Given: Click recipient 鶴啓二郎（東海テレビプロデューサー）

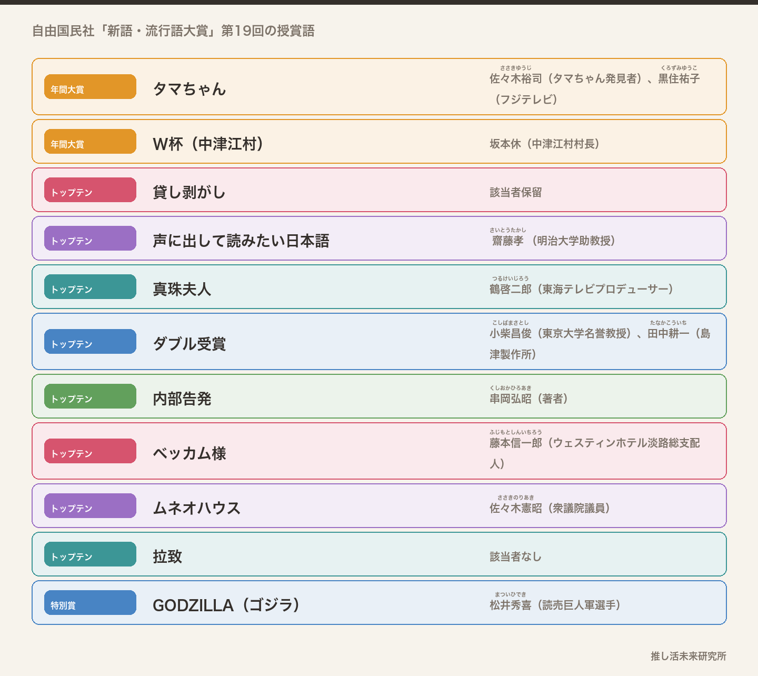Looking at the screenshot, I should (583, 289).
